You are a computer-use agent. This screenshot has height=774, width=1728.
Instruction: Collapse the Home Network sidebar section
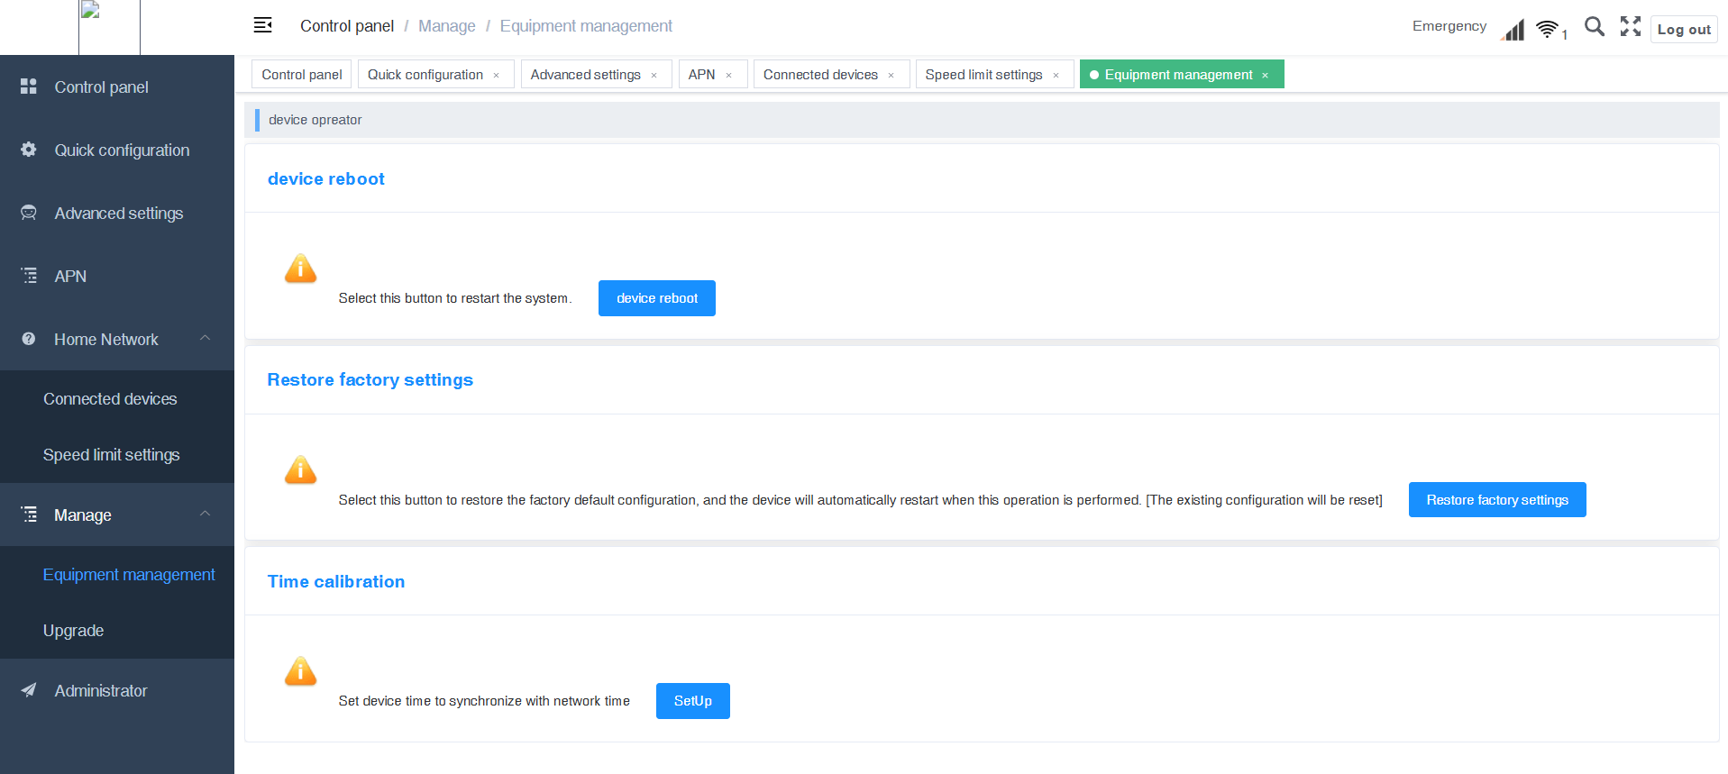click(x=205, y=338)
